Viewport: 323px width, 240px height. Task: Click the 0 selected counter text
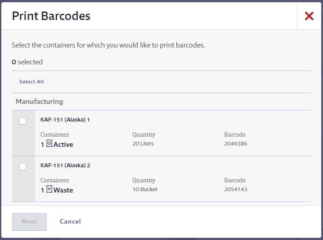[x=27, y=62]
